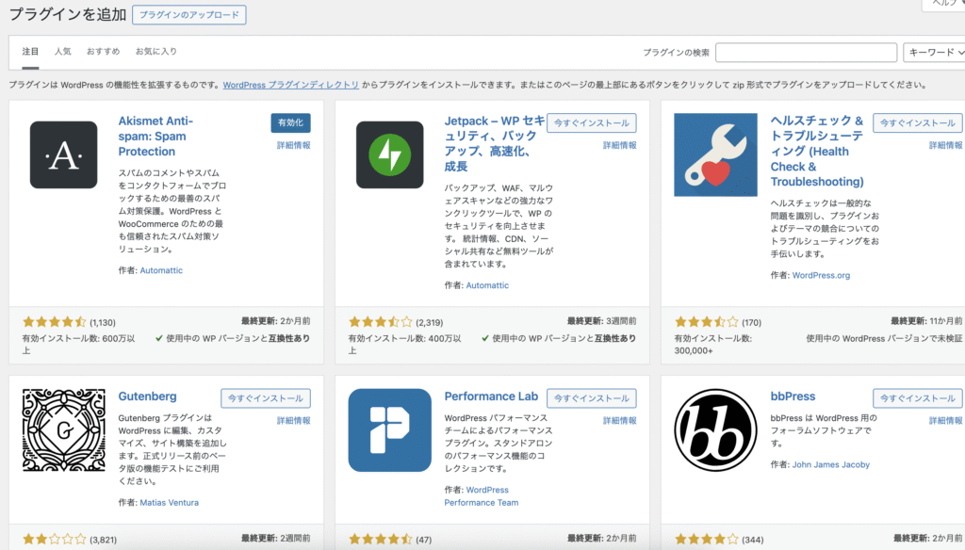The width and height of the screenshot is (965, 550).
Task: Open the Jetpack – WP セキュリティ title link
Action: point(495,143)
